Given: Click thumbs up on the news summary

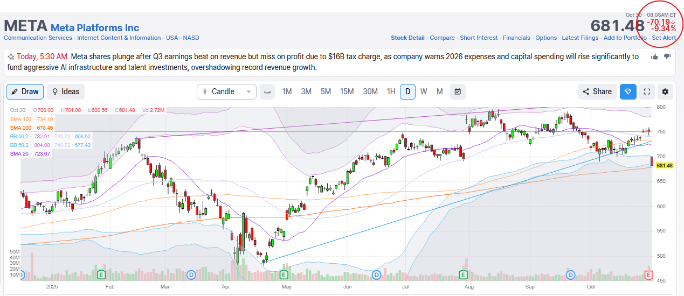Looking at the screenshot, I should coord(654,57).
